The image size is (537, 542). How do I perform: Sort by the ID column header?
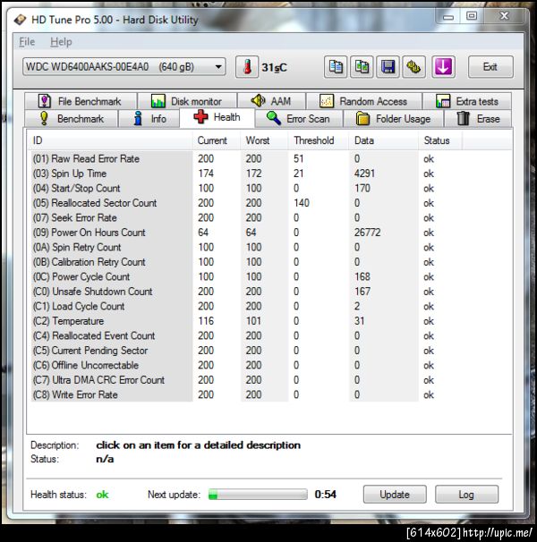pos(110,140)
